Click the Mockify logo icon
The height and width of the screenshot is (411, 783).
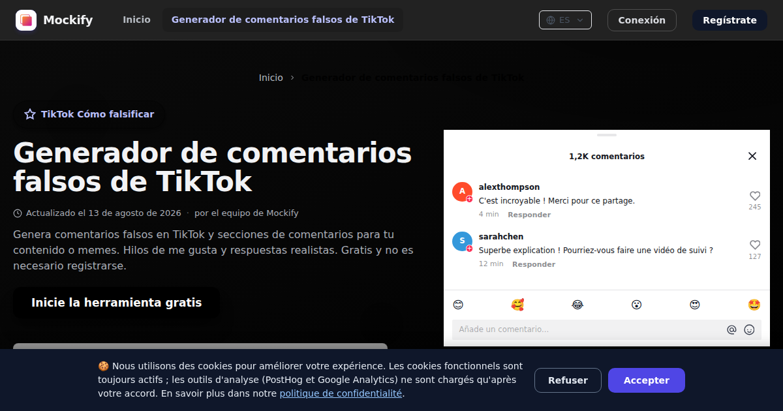point(26,20)
